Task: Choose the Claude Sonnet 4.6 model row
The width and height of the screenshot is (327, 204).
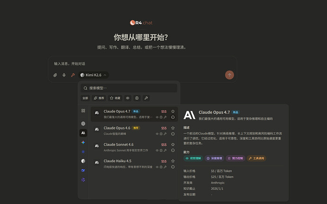Action: tap(134, 147)
